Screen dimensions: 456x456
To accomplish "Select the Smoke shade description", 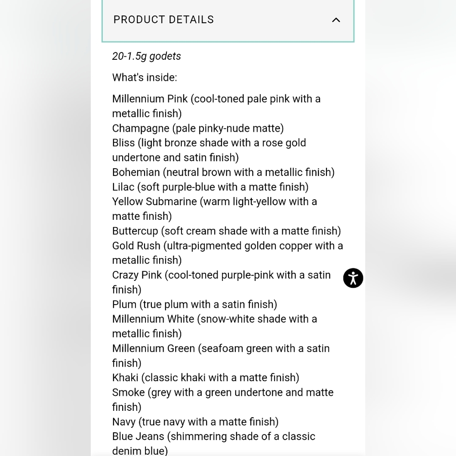I will point(223,399).
